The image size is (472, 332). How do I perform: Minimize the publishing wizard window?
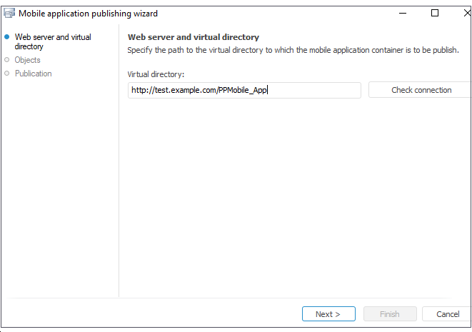point(402,13)
